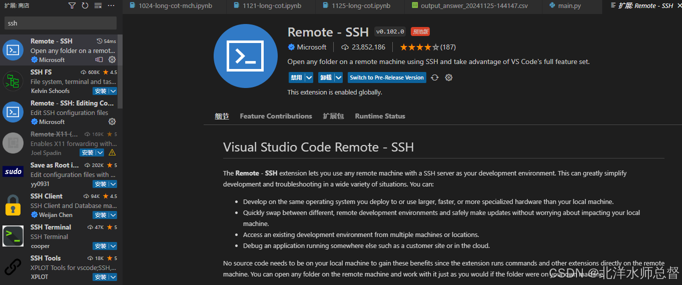Open manage gear for Remote - SSH list item
This screenshot has width=682, height=285.
coord(112,59)
